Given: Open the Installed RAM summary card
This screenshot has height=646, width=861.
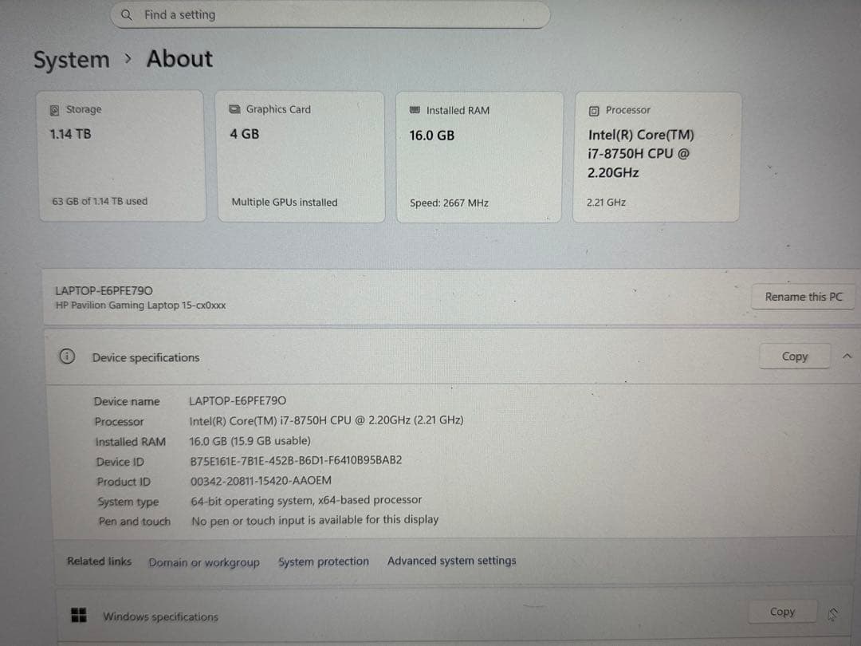Looking at the screenshot, I should click(x=478, y=156).
